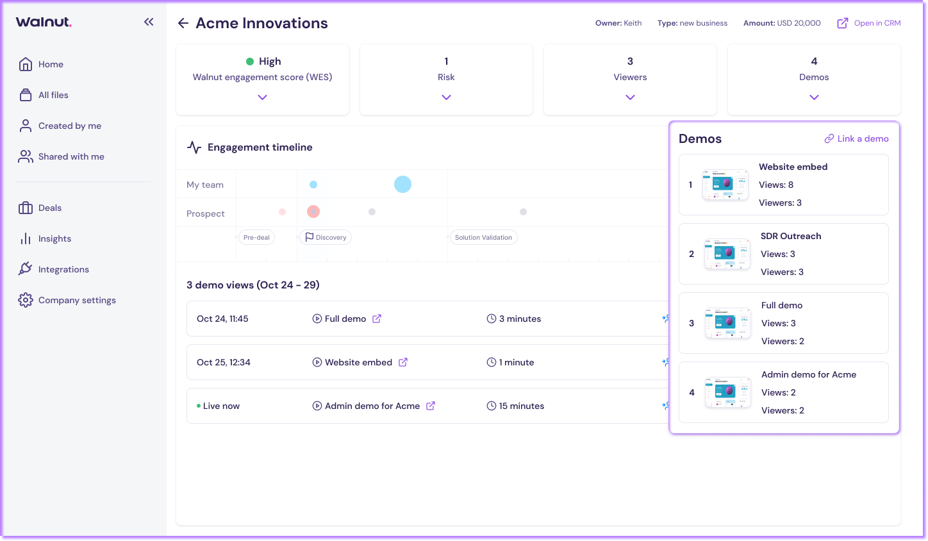This screenshot has height=541, width=928.
Task: Select the large blue My team timeline dot
Action: pos(402,185)
